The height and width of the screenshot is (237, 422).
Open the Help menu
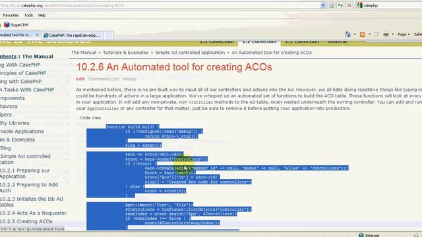(x=42, y=15)
